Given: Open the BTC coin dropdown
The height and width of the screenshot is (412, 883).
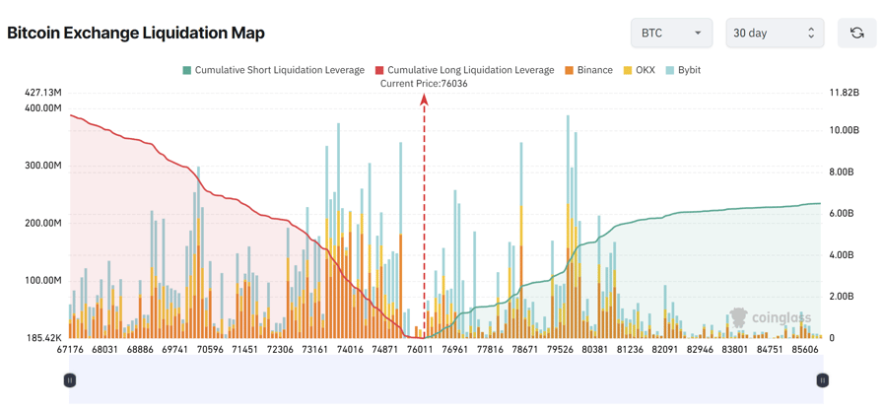Looking at the screenshot, I should 671,33.
